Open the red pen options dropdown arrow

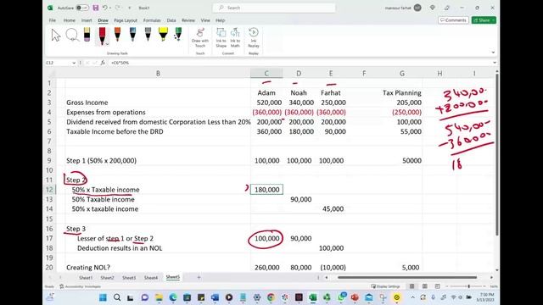pyautogui.click(x=107, y=44)
